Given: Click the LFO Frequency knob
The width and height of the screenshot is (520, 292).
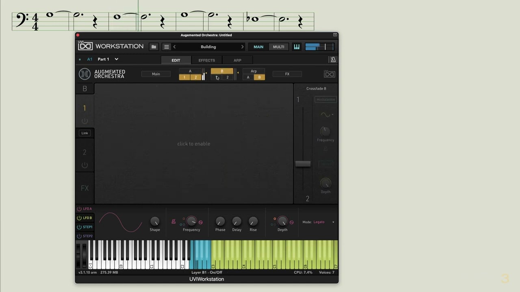Looking at the screenshot, I should pos(191,221).
